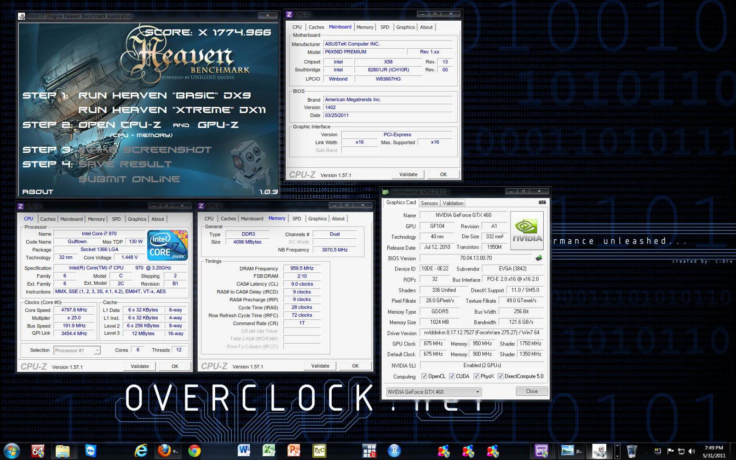Viewport: 736px width, 460px height.
Task: Toggle the OpenCL checkbox in GPU-Z
Action: (x=424, y=376)
